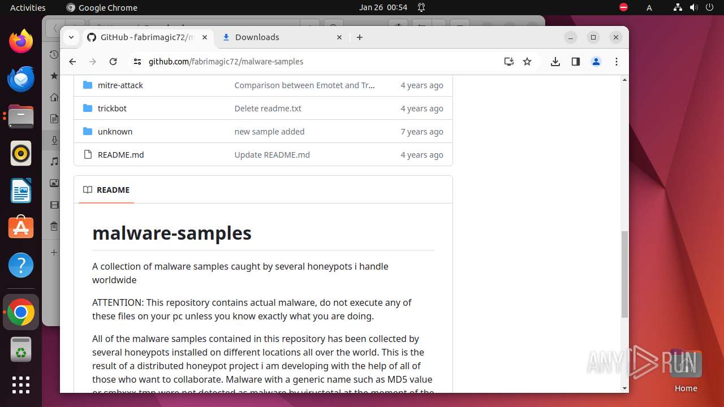Viewport: 724px width, 407px height.
Task: Open a new tab with plus button
Action: (x=360, y=37)
